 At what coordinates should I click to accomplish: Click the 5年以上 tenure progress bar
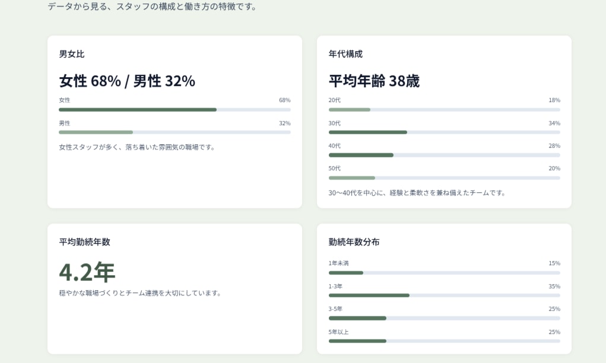(x=444, y=341)
